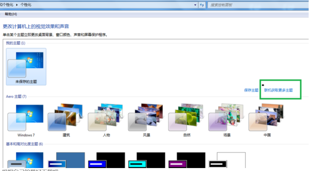Viewport: 309px width, 171px height.
Task: Click the 联机获取更多主题 link
Action: coord(278,90)
